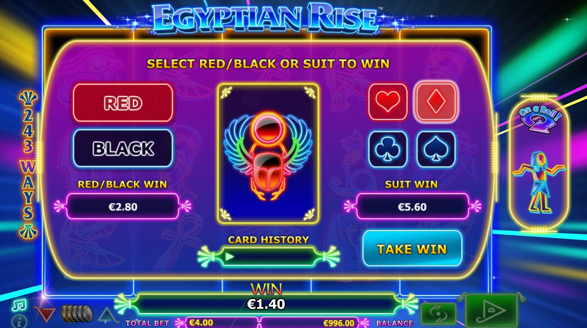Gamble on BLACK
The height and width of the screenshot is (328, 587).
123,149
